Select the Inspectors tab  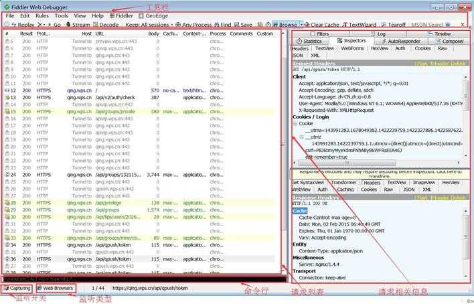point(351,41)
